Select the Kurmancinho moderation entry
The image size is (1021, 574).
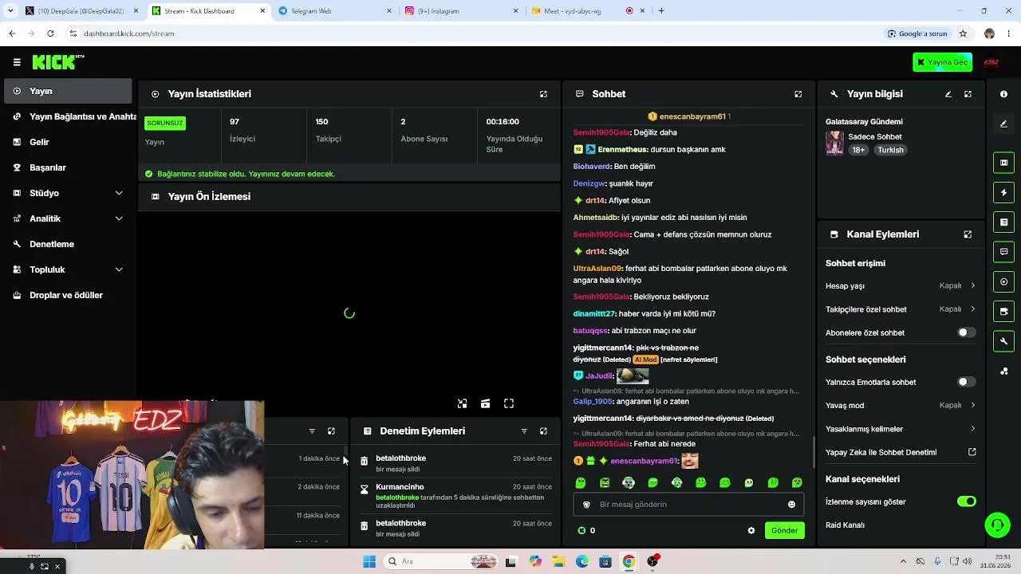click(x=455, y=496)
